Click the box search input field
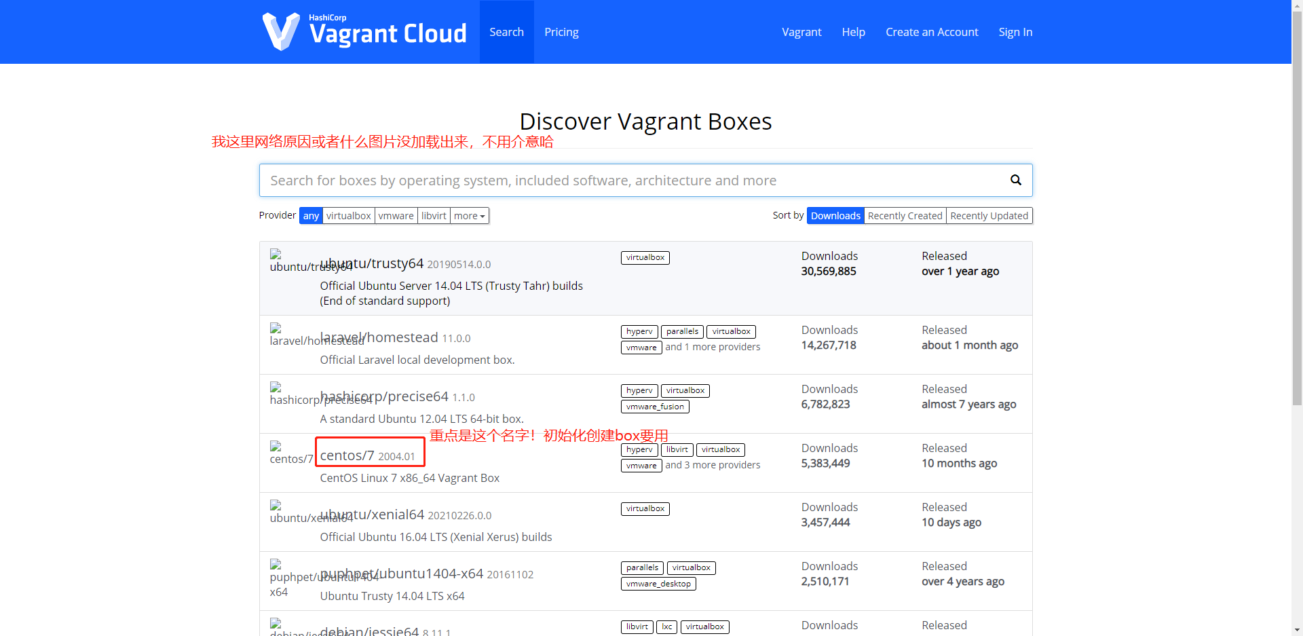The image size is (1303, 636). pyautogui.click(x=611, y=180)
